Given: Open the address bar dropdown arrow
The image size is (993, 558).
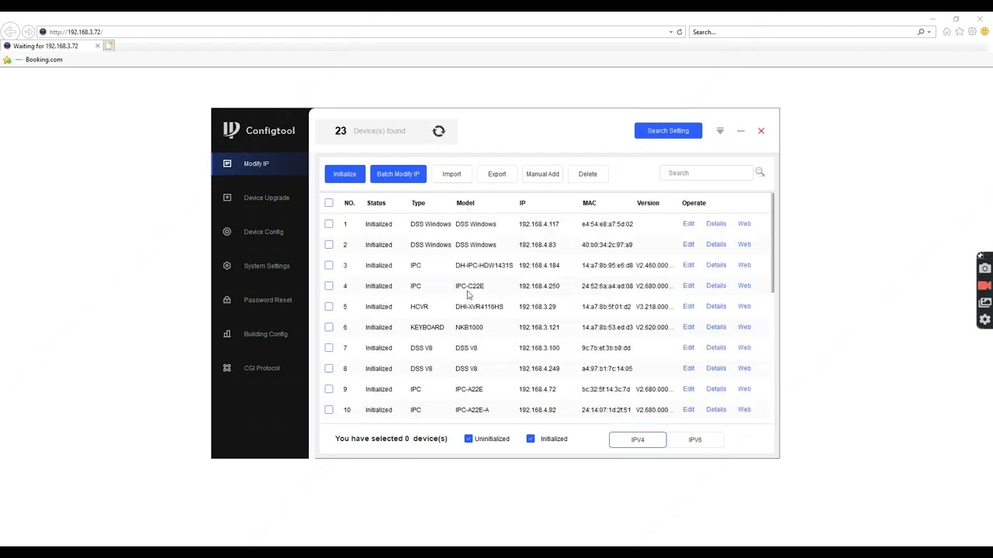Looking at the screenshot, I should [x=671, y=32].
